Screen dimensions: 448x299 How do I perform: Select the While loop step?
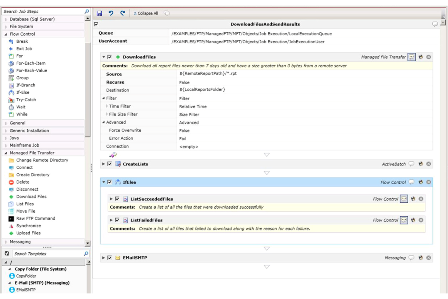click(21, 114)
